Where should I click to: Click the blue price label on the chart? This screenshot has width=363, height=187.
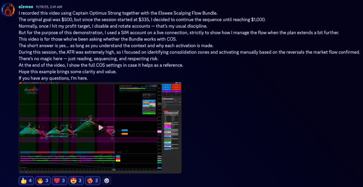pos(125,130)
